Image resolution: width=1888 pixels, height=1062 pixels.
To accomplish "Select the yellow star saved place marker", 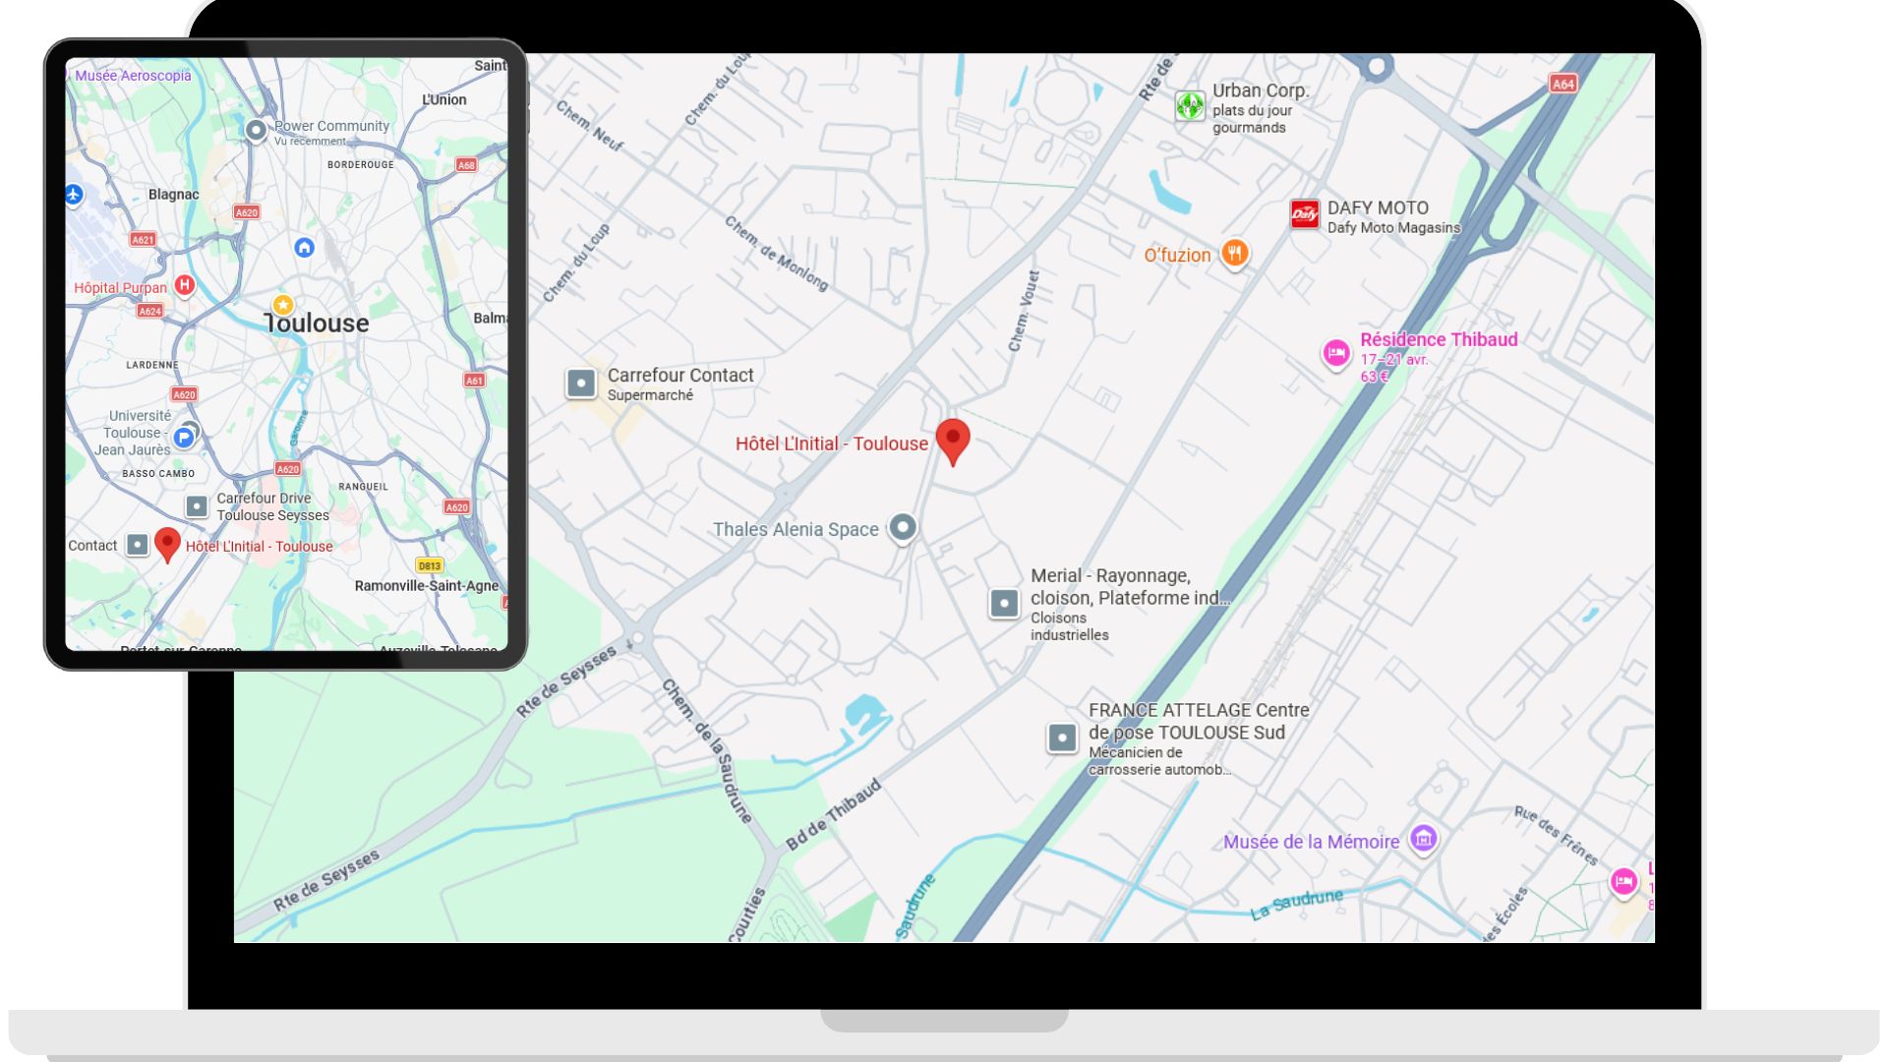I will click(283, 305).
